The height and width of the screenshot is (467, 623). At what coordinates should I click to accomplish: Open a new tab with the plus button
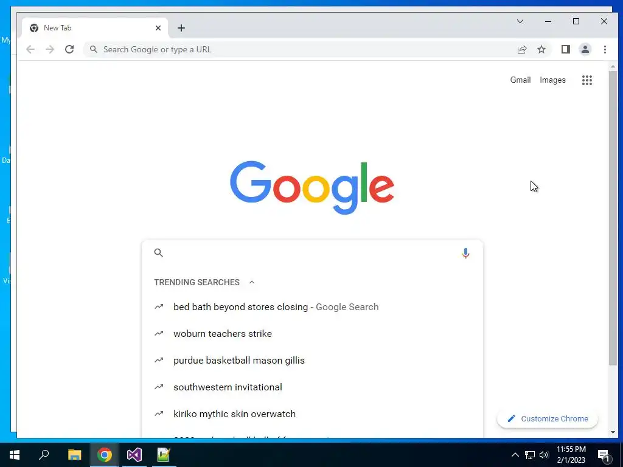tap(181, 28)
